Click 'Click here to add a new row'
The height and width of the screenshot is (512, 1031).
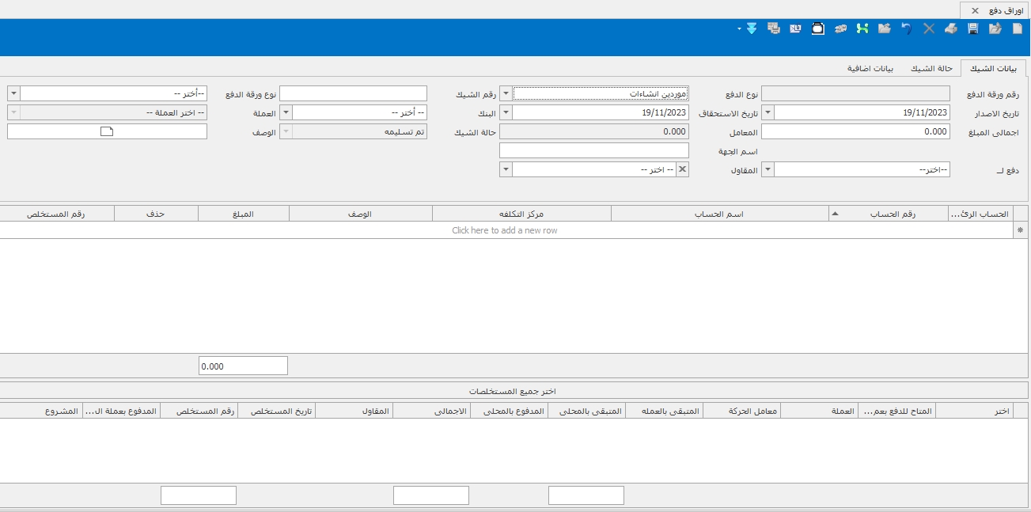point(505,230)
